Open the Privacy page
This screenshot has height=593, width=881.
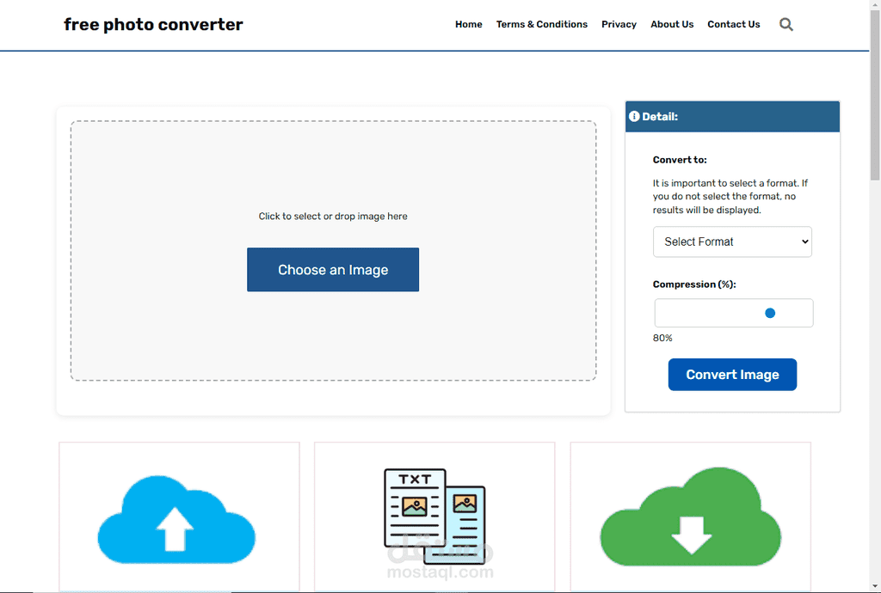coord(619,25)
